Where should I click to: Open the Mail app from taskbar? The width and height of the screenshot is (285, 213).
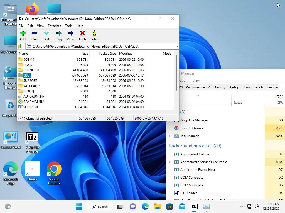pyautogui.click(x=182, y=206)
